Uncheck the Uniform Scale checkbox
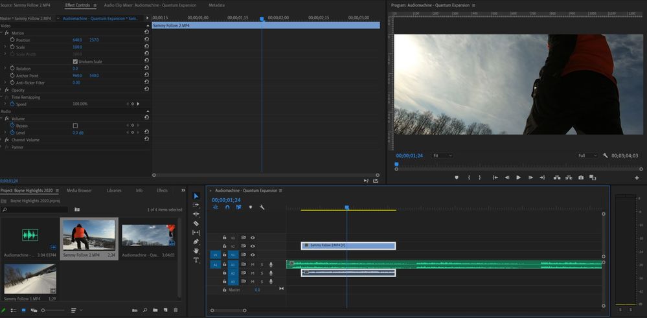647x318 pixels. [x=75, y=62]
